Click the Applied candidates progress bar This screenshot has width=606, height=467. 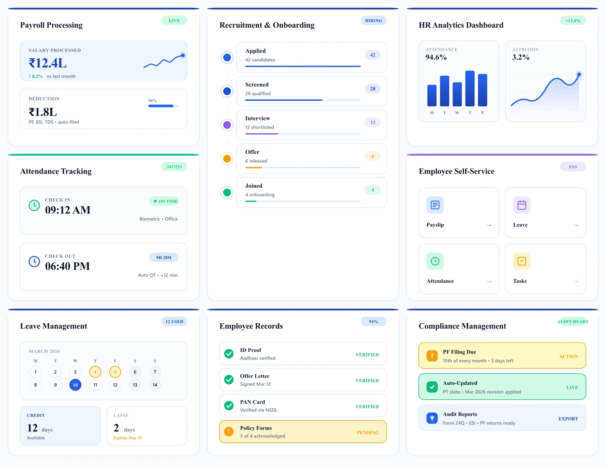click(x=303, y=67)
